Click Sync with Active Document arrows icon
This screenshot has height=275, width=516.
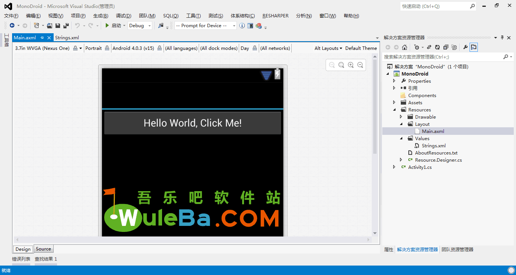pyautogui.click(x=429, y=47)
